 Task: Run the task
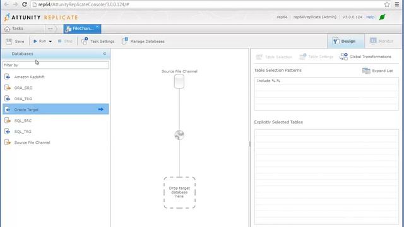(40, 41)
